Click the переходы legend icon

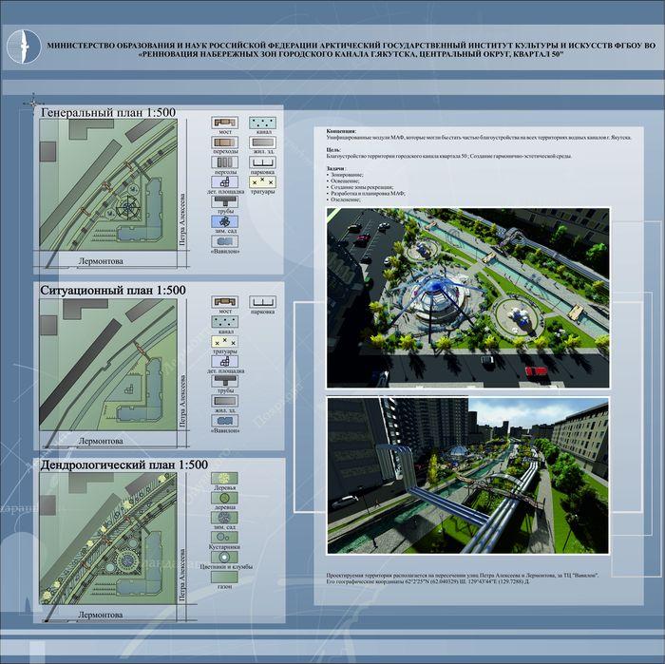click(224, 142)
